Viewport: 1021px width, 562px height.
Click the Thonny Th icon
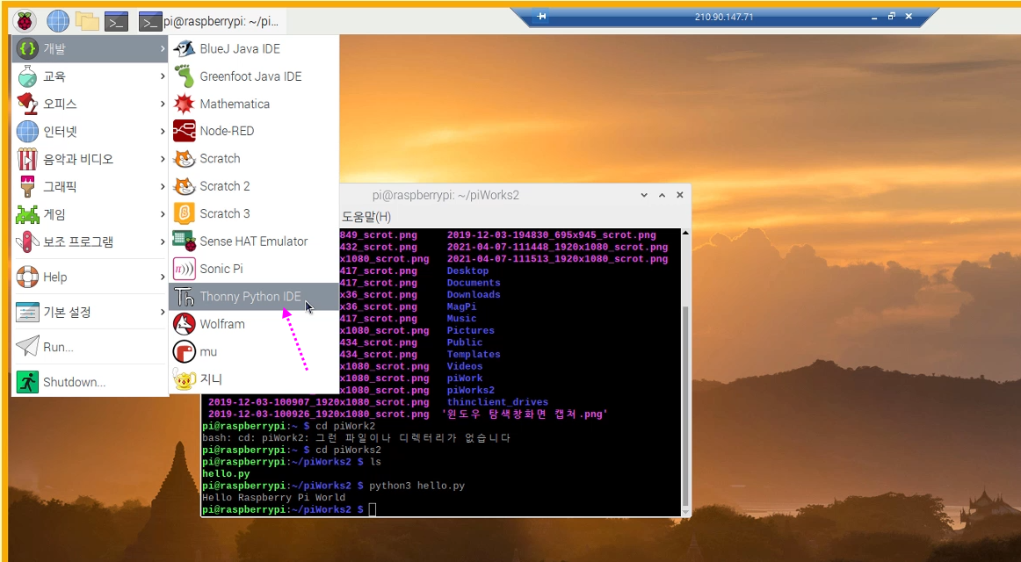185,297
